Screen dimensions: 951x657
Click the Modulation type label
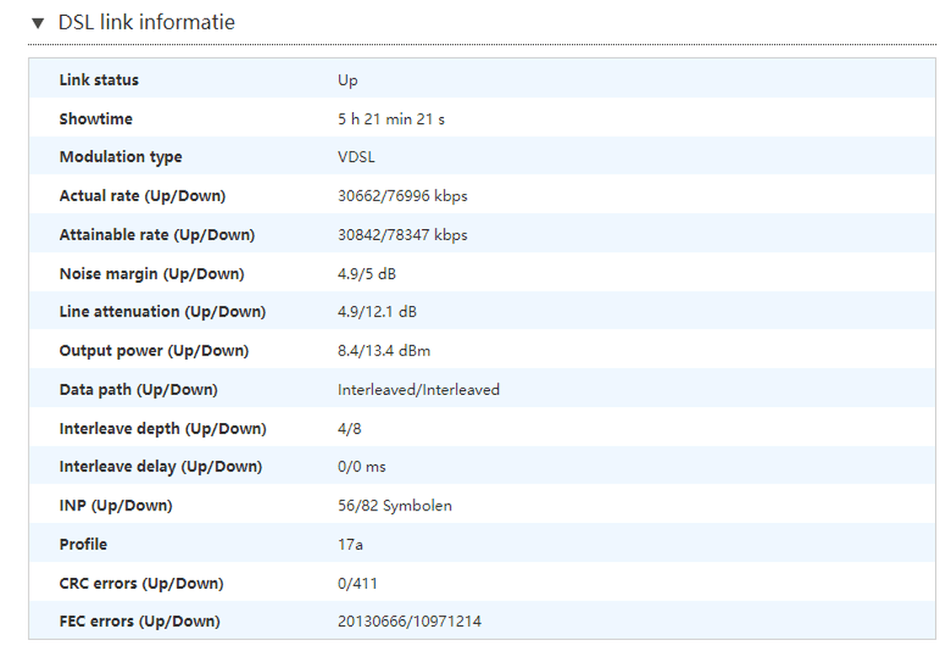(120, 157)
